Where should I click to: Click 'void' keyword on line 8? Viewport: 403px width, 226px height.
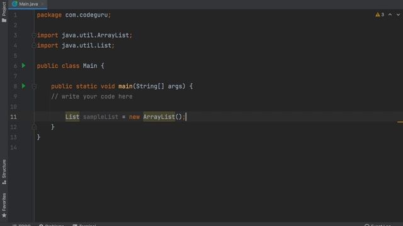point(108,86)
